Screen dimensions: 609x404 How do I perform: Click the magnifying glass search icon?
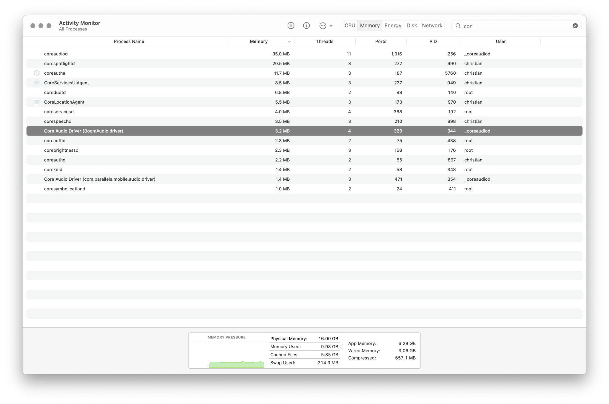point(458,26)
